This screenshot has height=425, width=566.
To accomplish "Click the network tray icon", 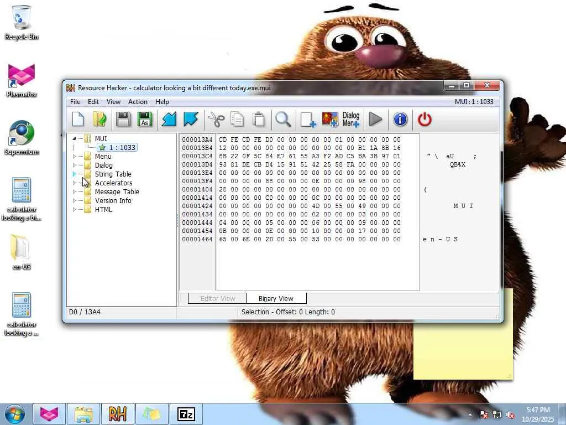I will [x=497, y=415].
